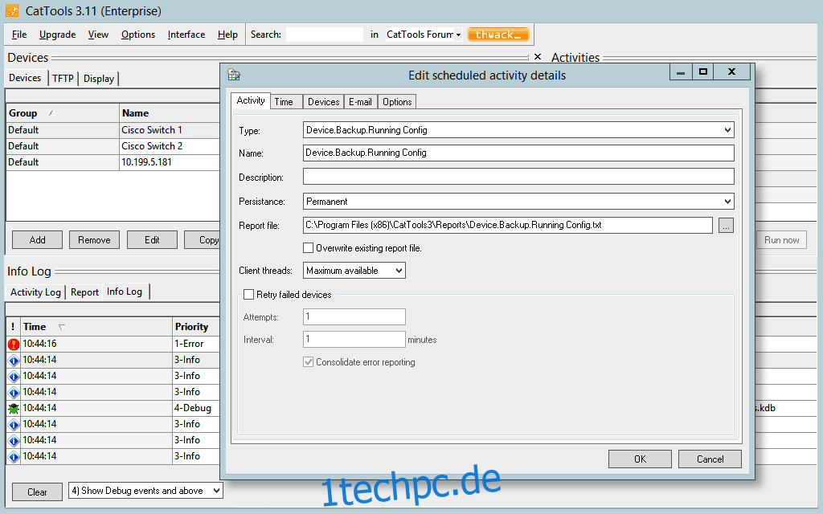Click the CatTools app icon in title bar
Image resolution: width=823 pixels, height=514 pixels.
(x=11, y=10)
